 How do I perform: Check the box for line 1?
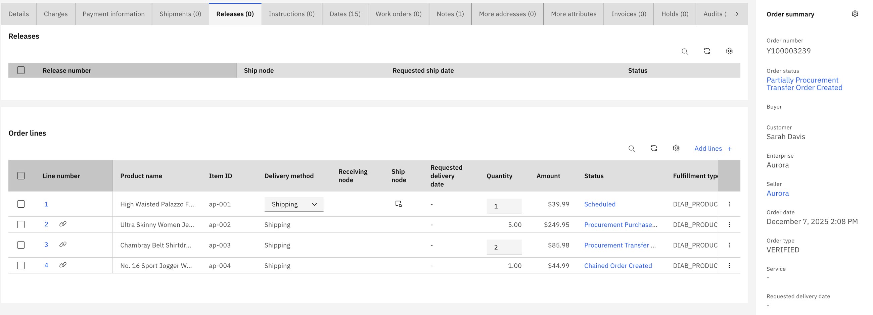click(21, 204)
